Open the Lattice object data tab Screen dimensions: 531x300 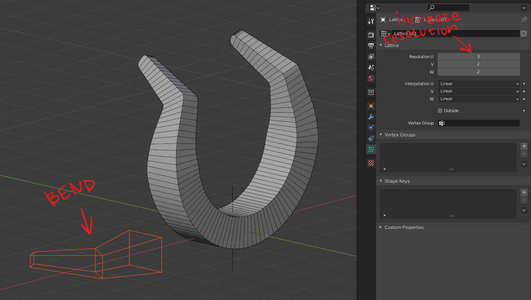click(371, 149)
